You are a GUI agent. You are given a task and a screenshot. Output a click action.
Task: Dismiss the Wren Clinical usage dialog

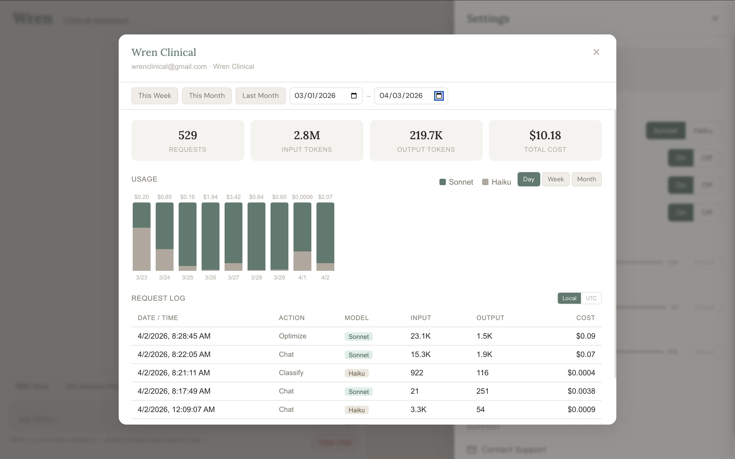click(596, 52)
